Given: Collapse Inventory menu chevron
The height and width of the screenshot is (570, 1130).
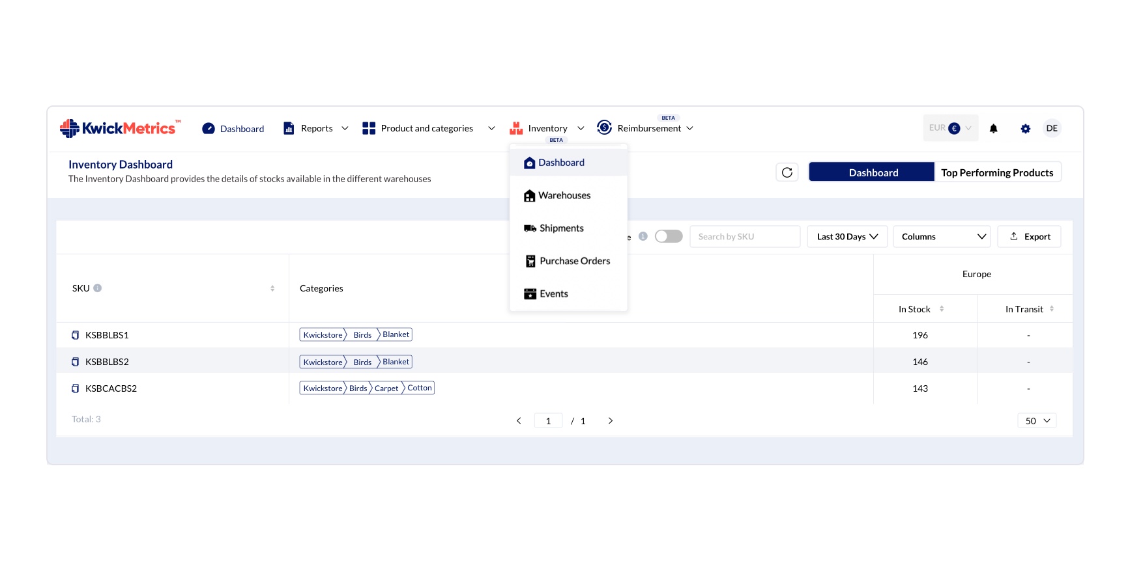Looking at the screenshot, I should click(x=581, y=128).
